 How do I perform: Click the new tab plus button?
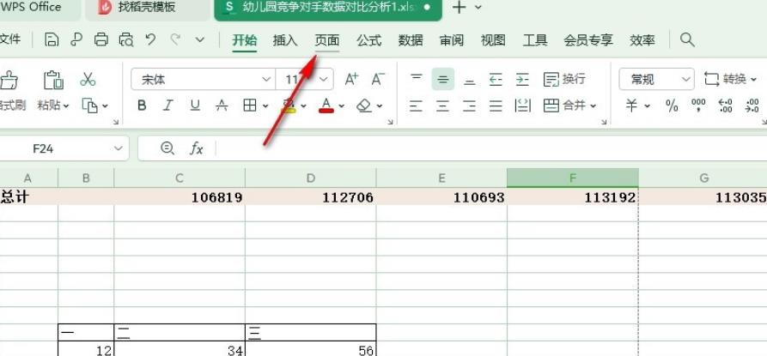click(459, 8)
